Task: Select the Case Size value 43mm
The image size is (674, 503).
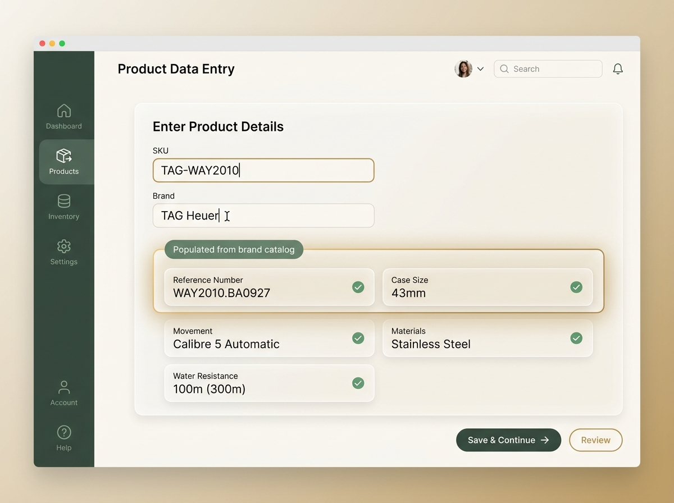Action: coord(408,293)
